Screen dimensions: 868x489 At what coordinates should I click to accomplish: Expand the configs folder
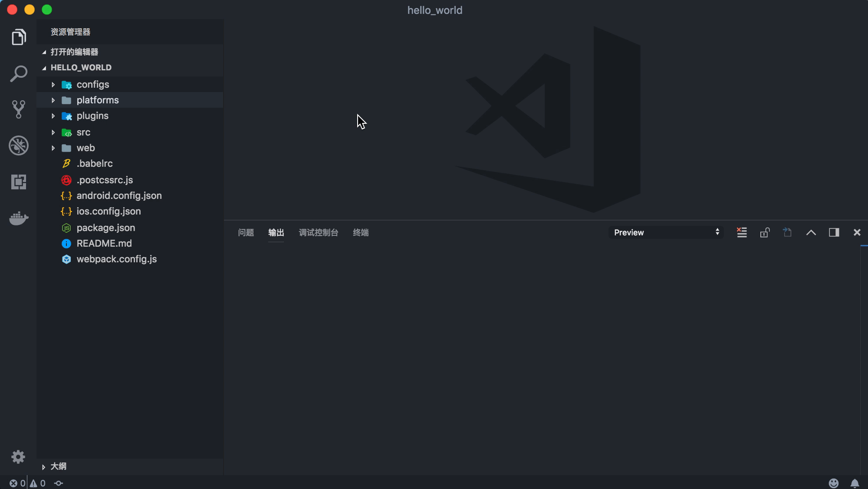coord(92,85)
